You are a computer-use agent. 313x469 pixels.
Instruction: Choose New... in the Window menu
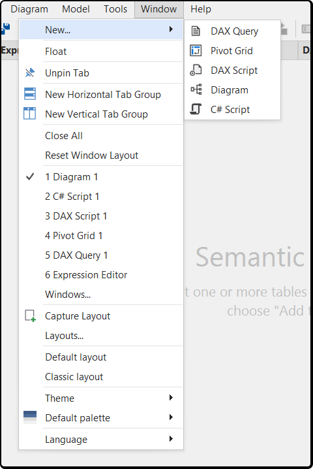pyautogui.click(x=101, y=29)
